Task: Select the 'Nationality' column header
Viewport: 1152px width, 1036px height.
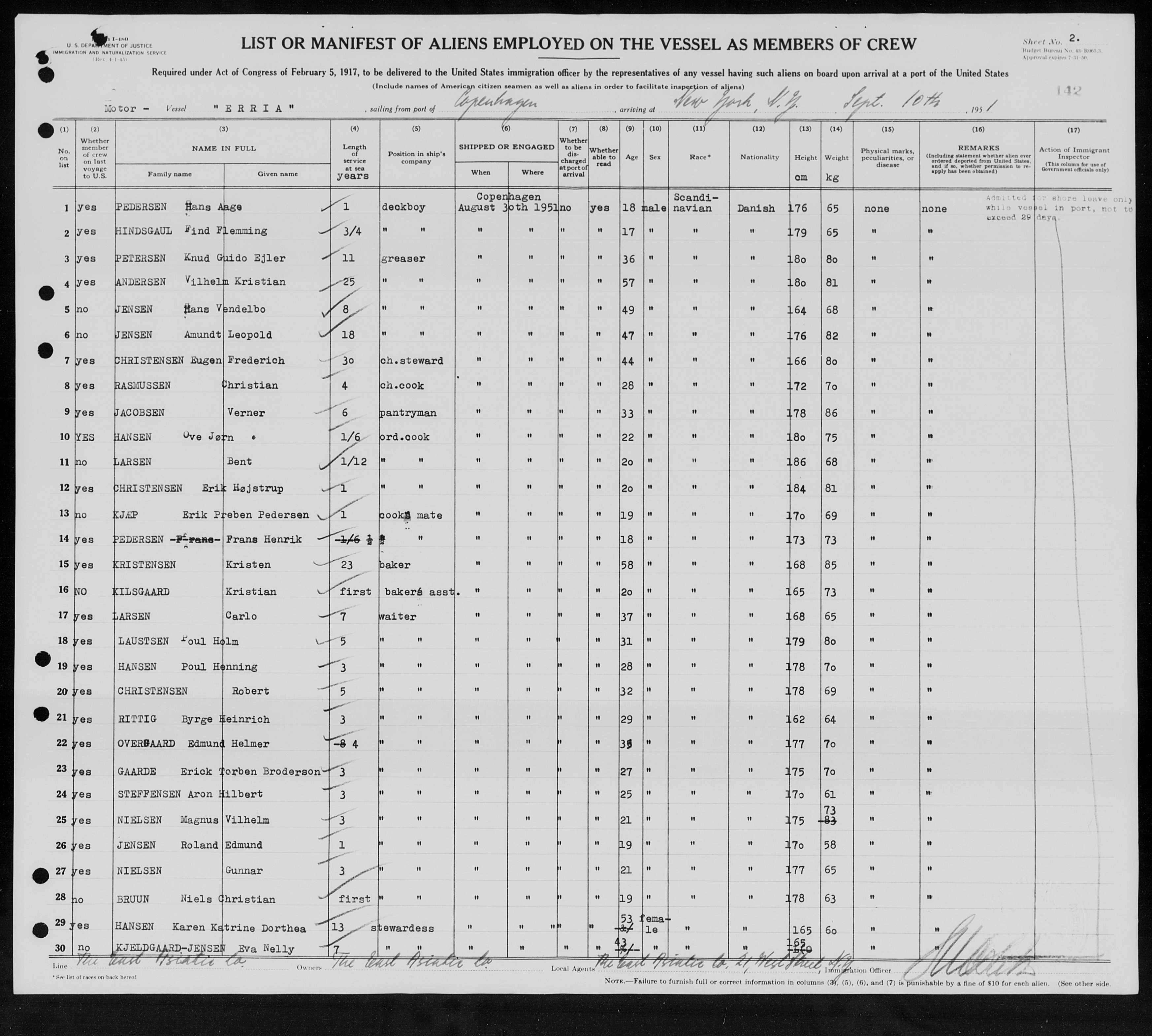Action: pos(760,157)
